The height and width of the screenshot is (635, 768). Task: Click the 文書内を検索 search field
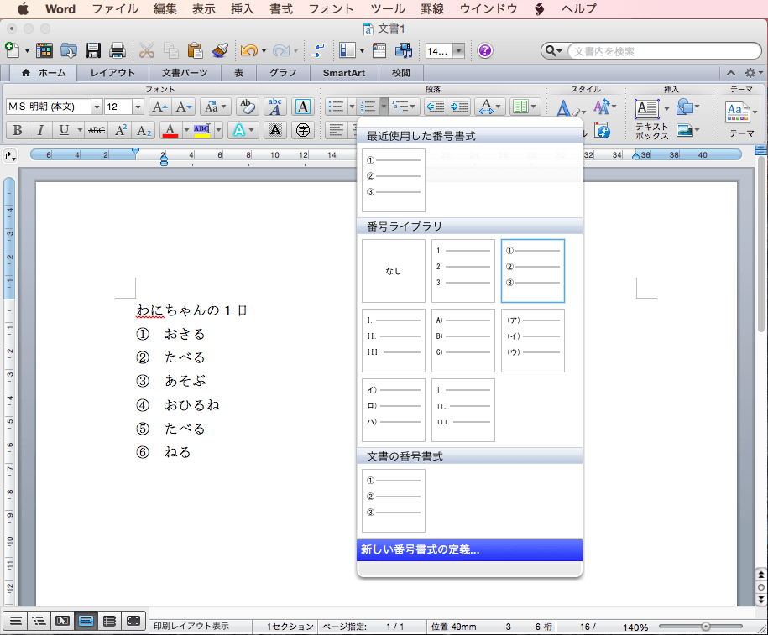tap(663, 51)
